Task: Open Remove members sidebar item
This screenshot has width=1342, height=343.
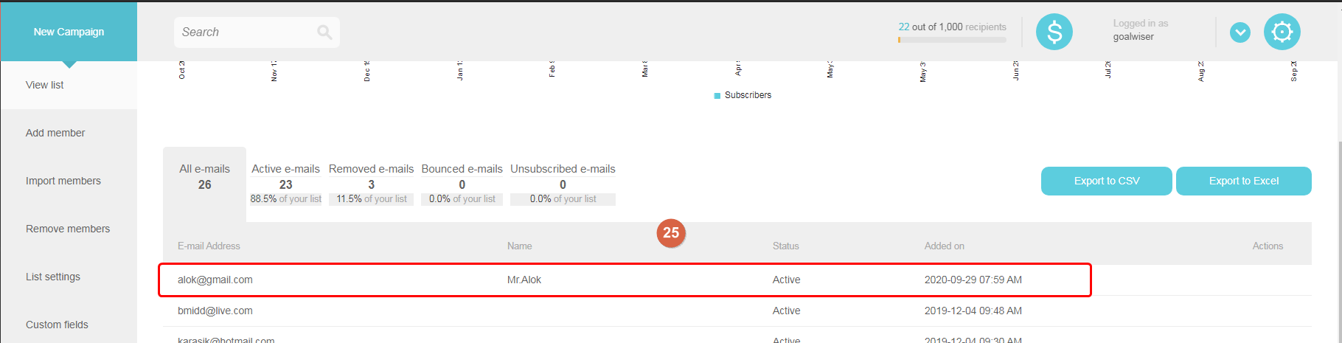Action: pyautogui.click(x=68, y=229)
